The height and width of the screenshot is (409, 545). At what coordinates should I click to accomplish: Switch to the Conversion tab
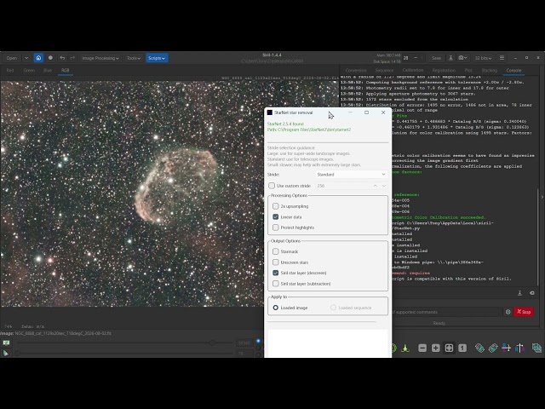(356, 70)
